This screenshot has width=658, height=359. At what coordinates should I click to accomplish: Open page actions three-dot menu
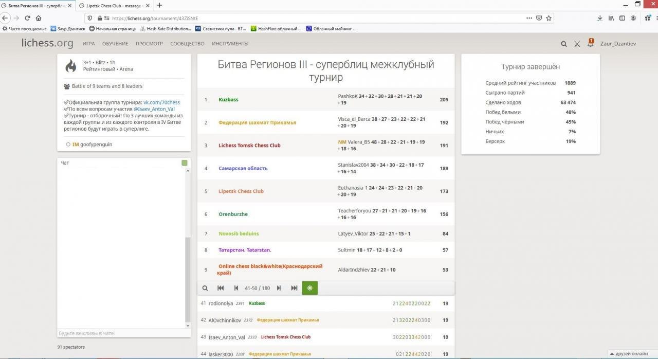pyautogui.click(x=529, y=18)
